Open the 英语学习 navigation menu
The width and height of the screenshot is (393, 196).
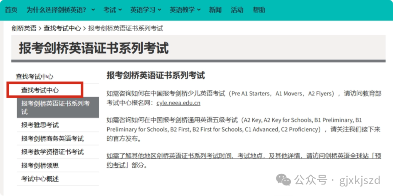143,10
